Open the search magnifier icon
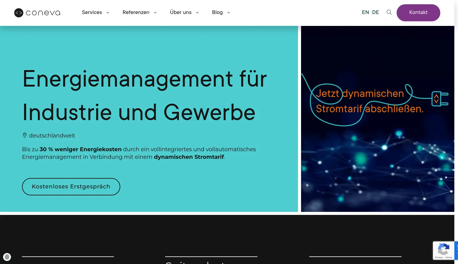This screenshot has height=264, width=458. (389, 12)
